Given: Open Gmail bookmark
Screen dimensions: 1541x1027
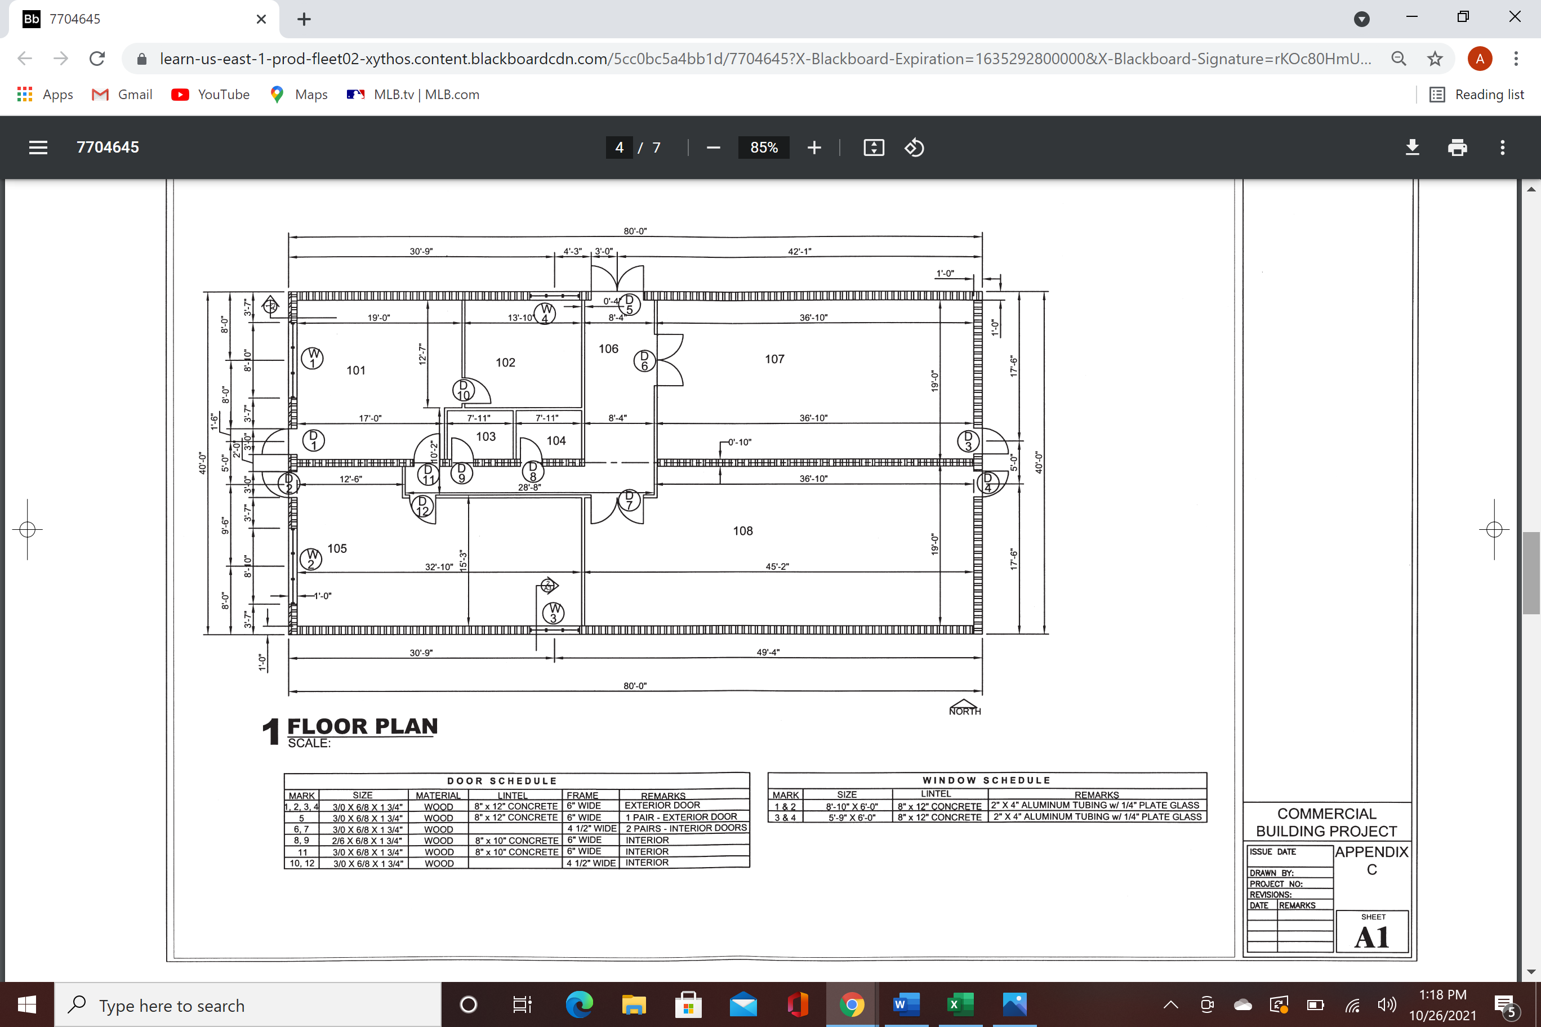Looking at the screenshot, I should click(122, 95).
